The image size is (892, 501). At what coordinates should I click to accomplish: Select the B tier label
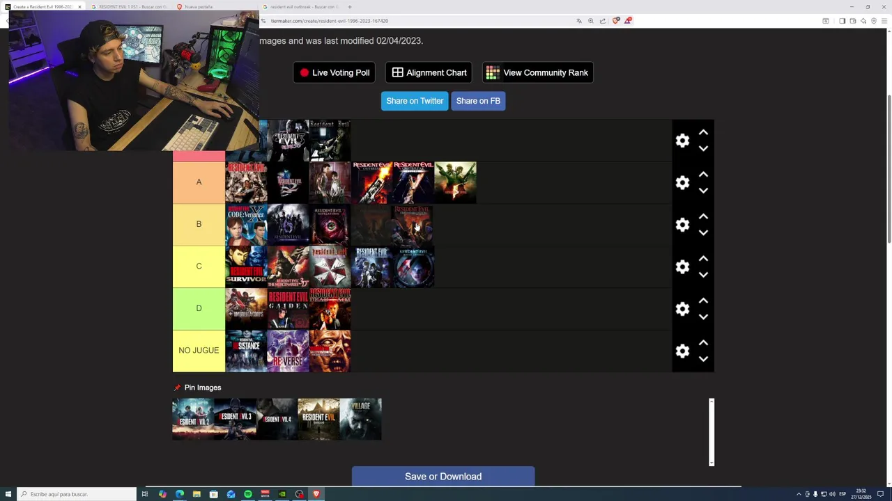pos(199,224)
